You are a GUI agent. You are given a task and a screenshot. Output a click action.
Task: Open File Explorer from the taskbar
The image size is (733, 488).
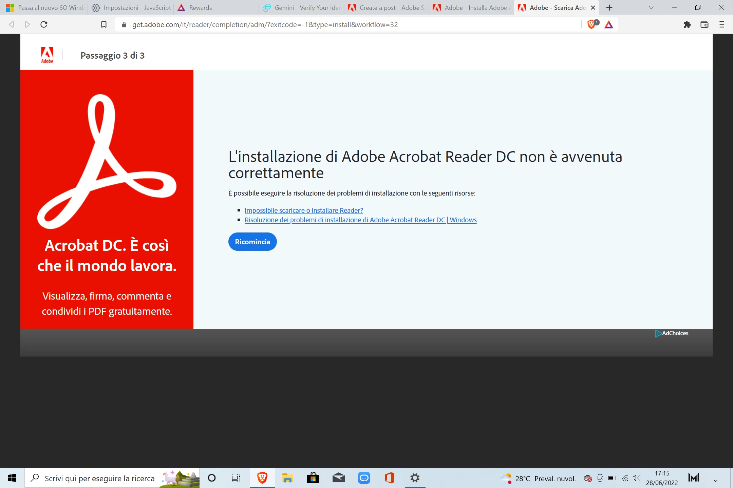pos(287,478)
